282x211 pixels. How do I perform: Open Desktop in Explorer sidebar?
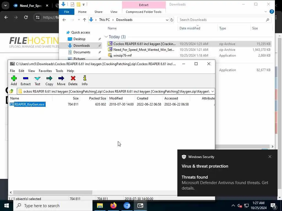tap(77, 39)
